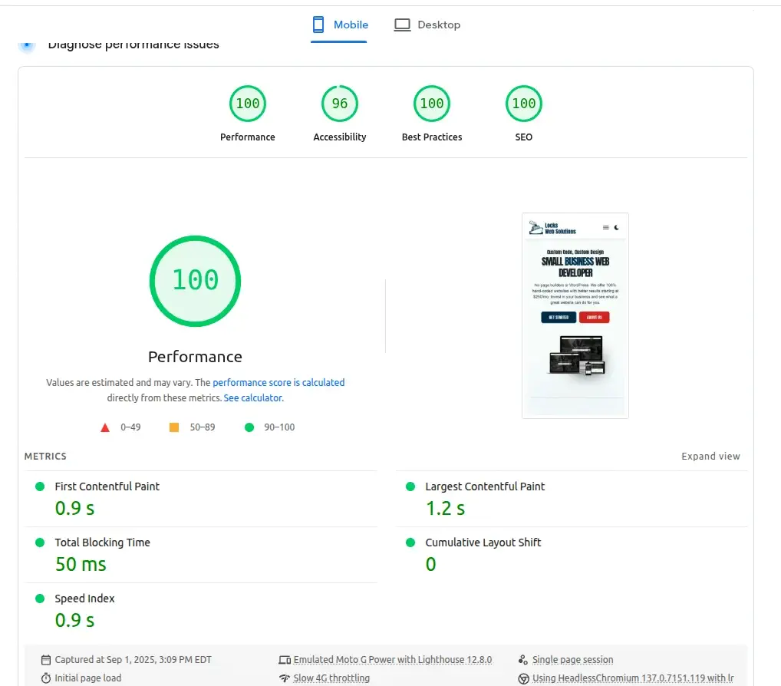
Task: Click the device icon for Emulated Moto G Power
Action: pyautogui.click(x=284, y=659)
